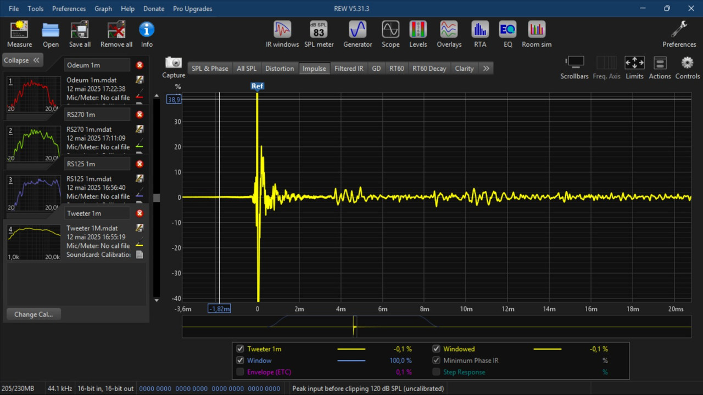Screen dimensions: 703x395
Task: Click the Remove all icon
Action: (116, 30)
